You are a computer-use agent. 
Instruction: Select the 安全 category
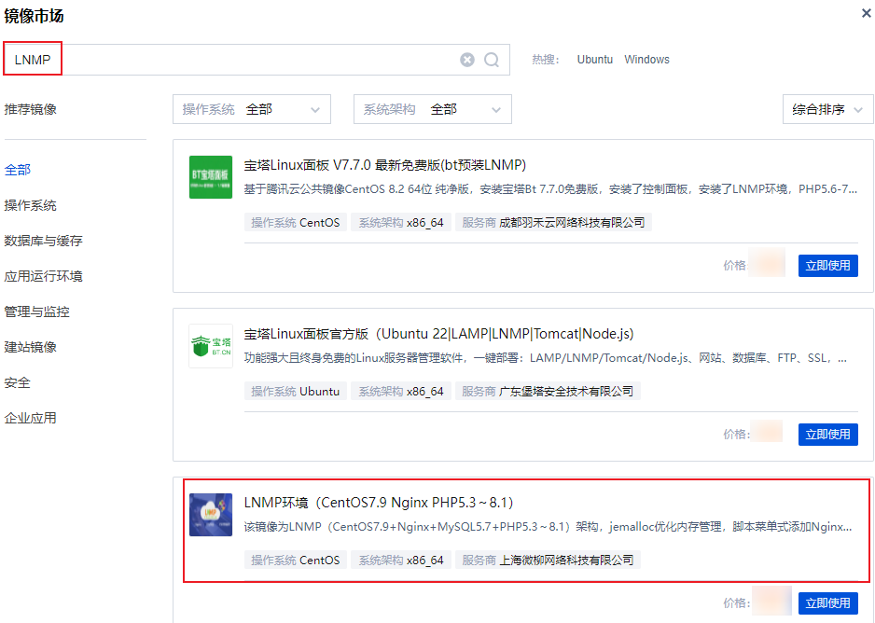(x=18, y=382)
